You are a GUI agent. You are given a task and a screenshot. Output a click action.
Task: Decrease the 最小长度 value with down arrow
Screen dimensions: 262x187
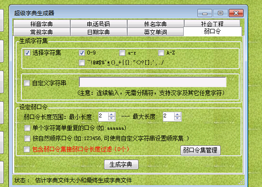pyautogui.click(x=112, y=118)
